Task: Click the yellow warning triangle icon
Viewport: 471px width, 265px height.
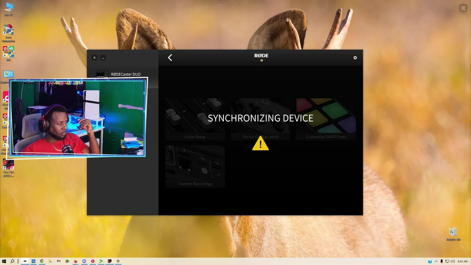Action: [261, 143]
